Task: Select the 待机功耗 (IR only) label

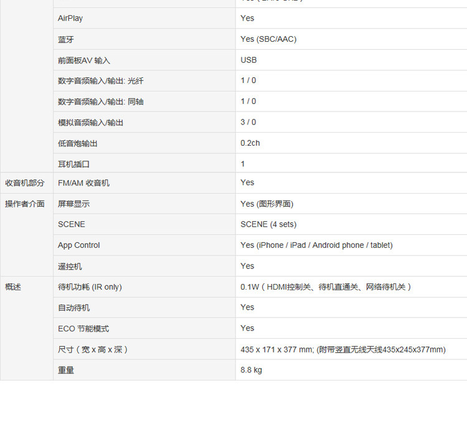Action: tap(90, 287)
